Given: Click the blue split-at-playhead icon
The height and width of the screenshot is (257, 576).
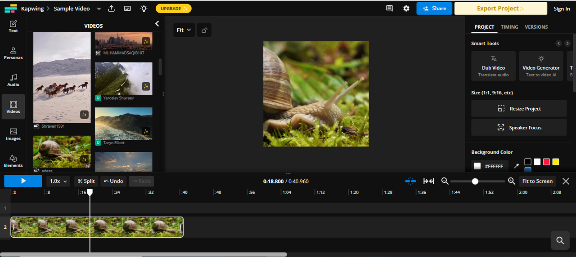Looking at the screenshot, I should click(x=410, y=181).
